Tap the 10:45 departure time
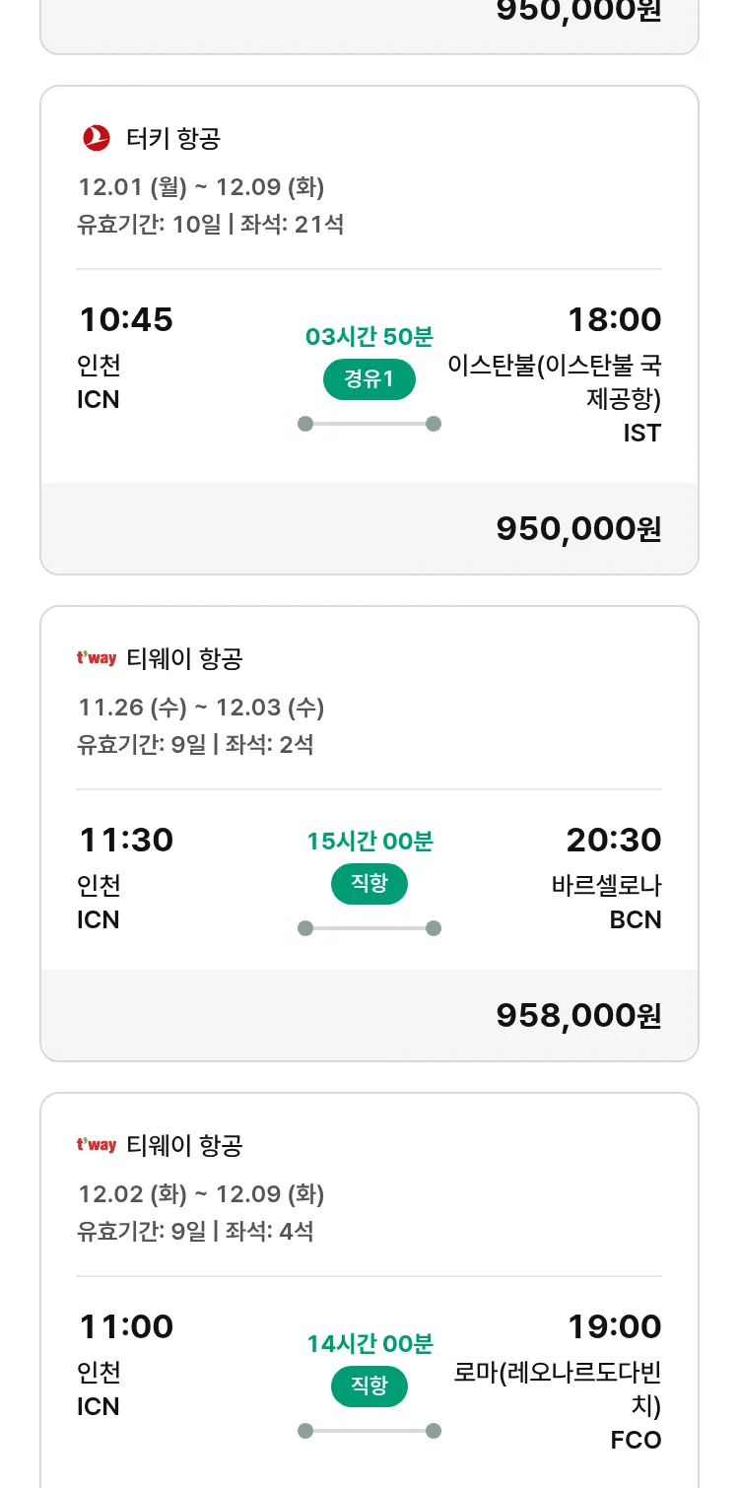739x1488 pixels. point(126,319)
